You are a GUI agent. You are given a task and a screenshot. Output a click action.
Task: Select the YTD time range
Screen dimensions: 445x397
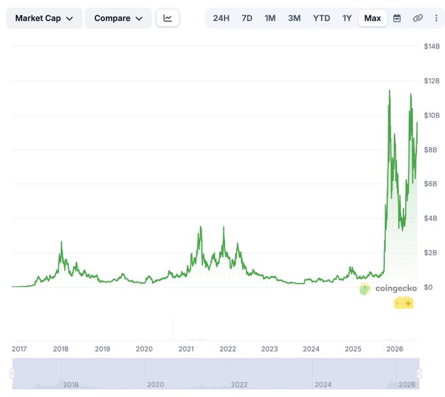[321, 18]
